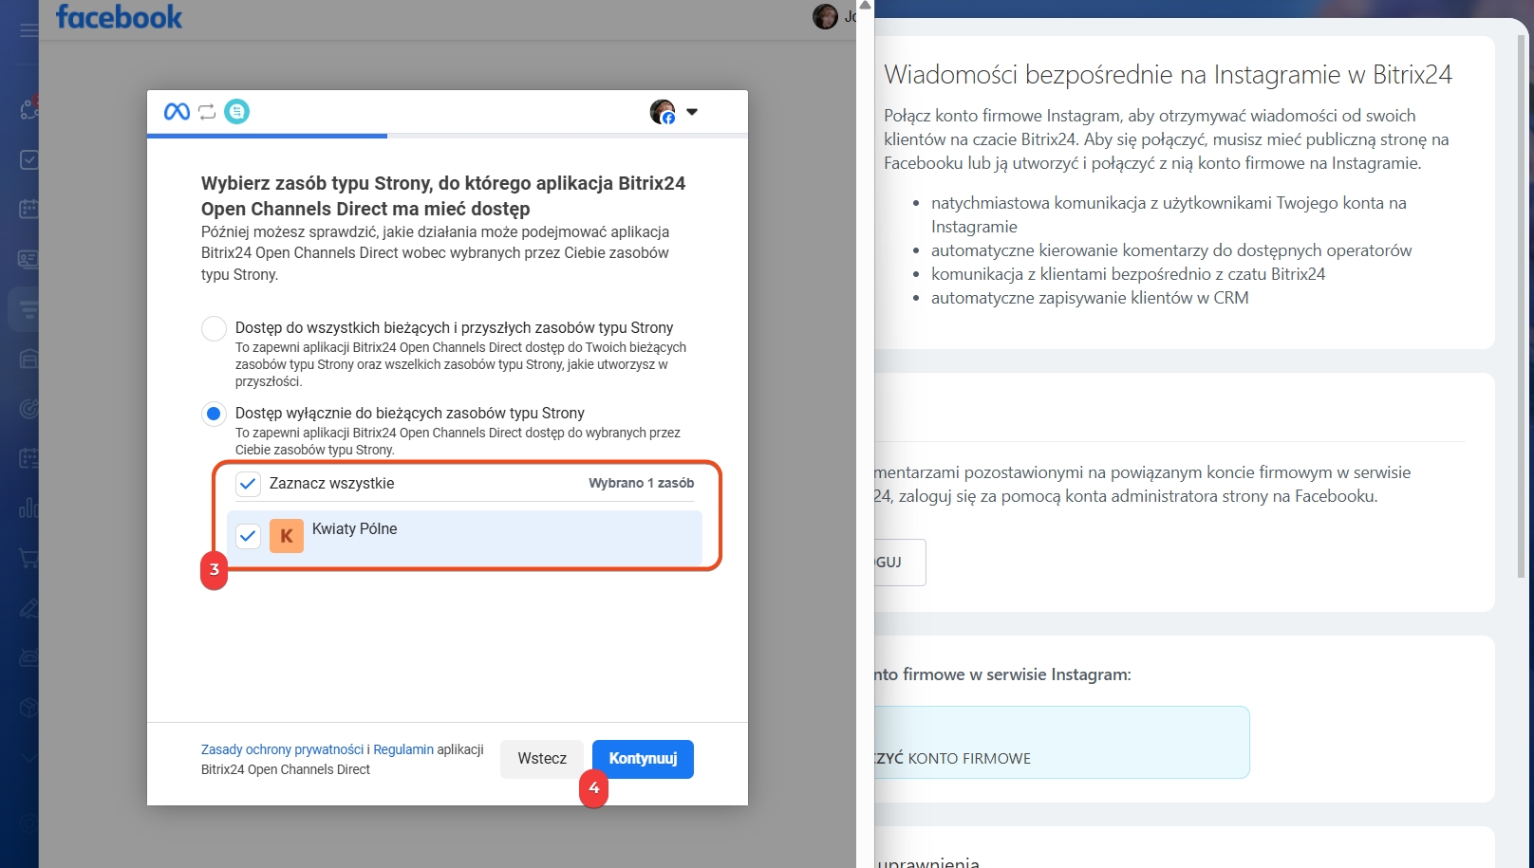
Task: Click the Facebook popup scroll-up arrow
Action: 865,6
